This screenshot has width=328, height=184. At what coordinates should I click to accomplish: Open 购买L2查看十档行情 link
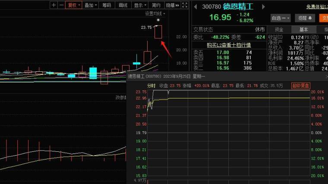[229, 45]
